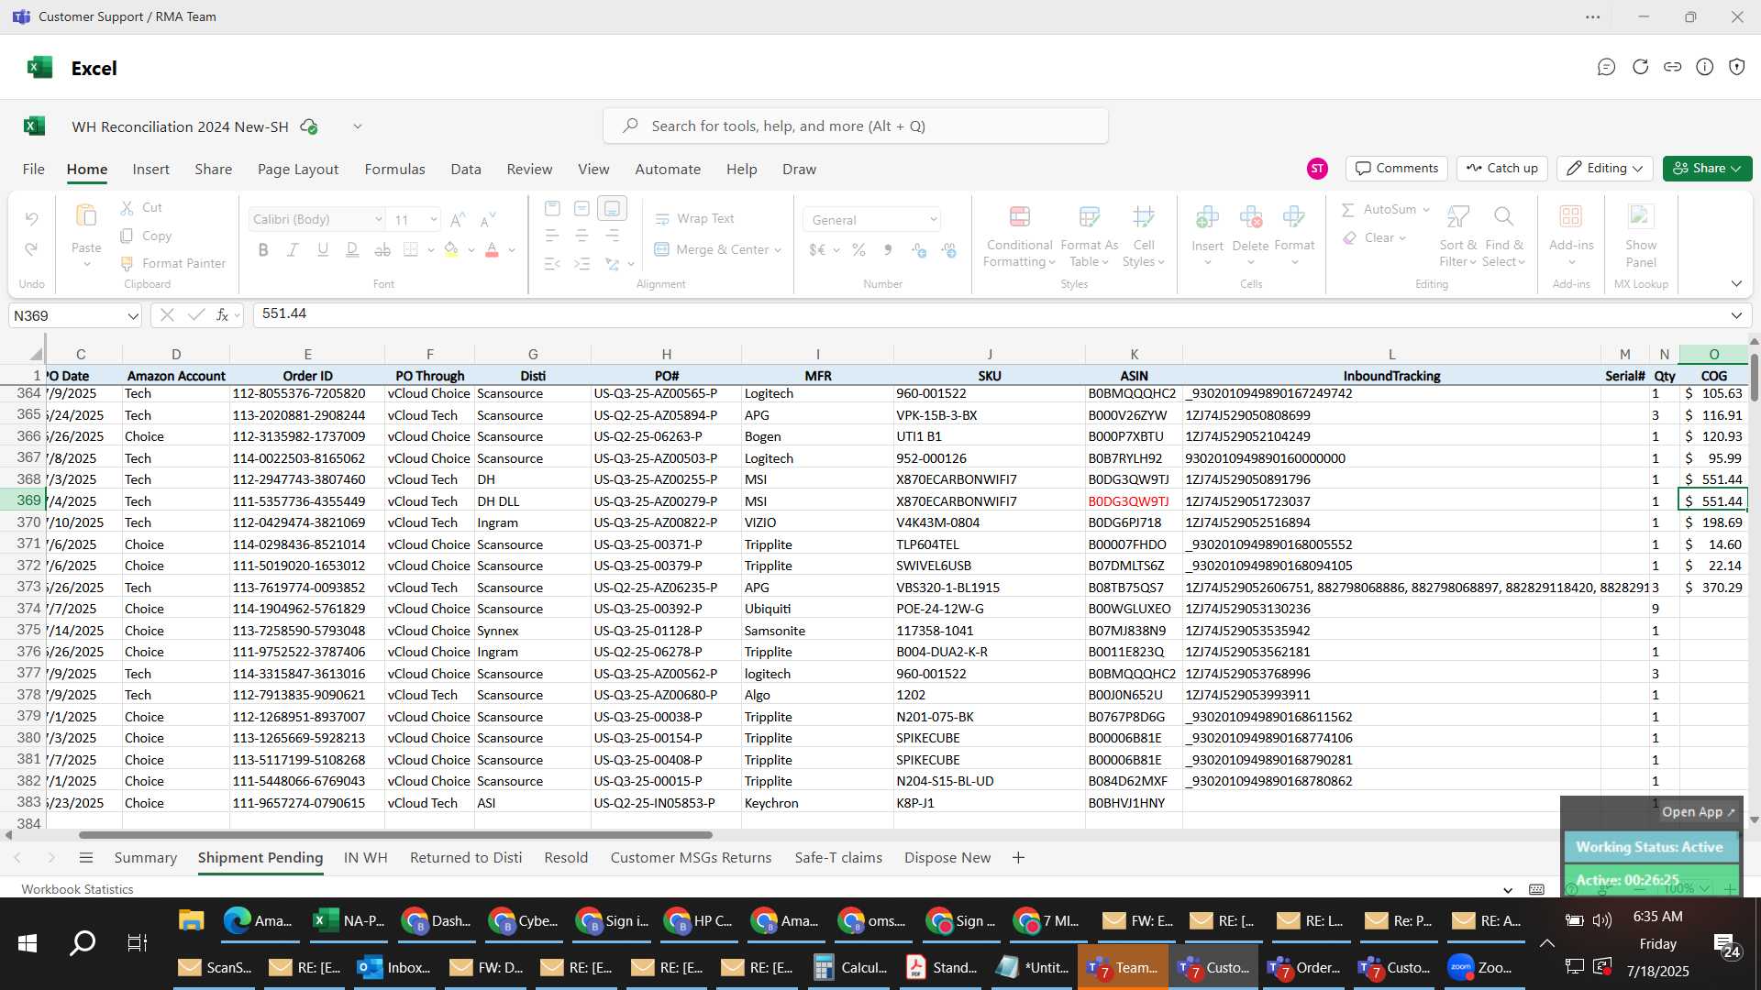The height and width of the screenshot is (990, 1761).
Task: Click AutoSum
Action: pyautogui.click(x=1379, y=209)
